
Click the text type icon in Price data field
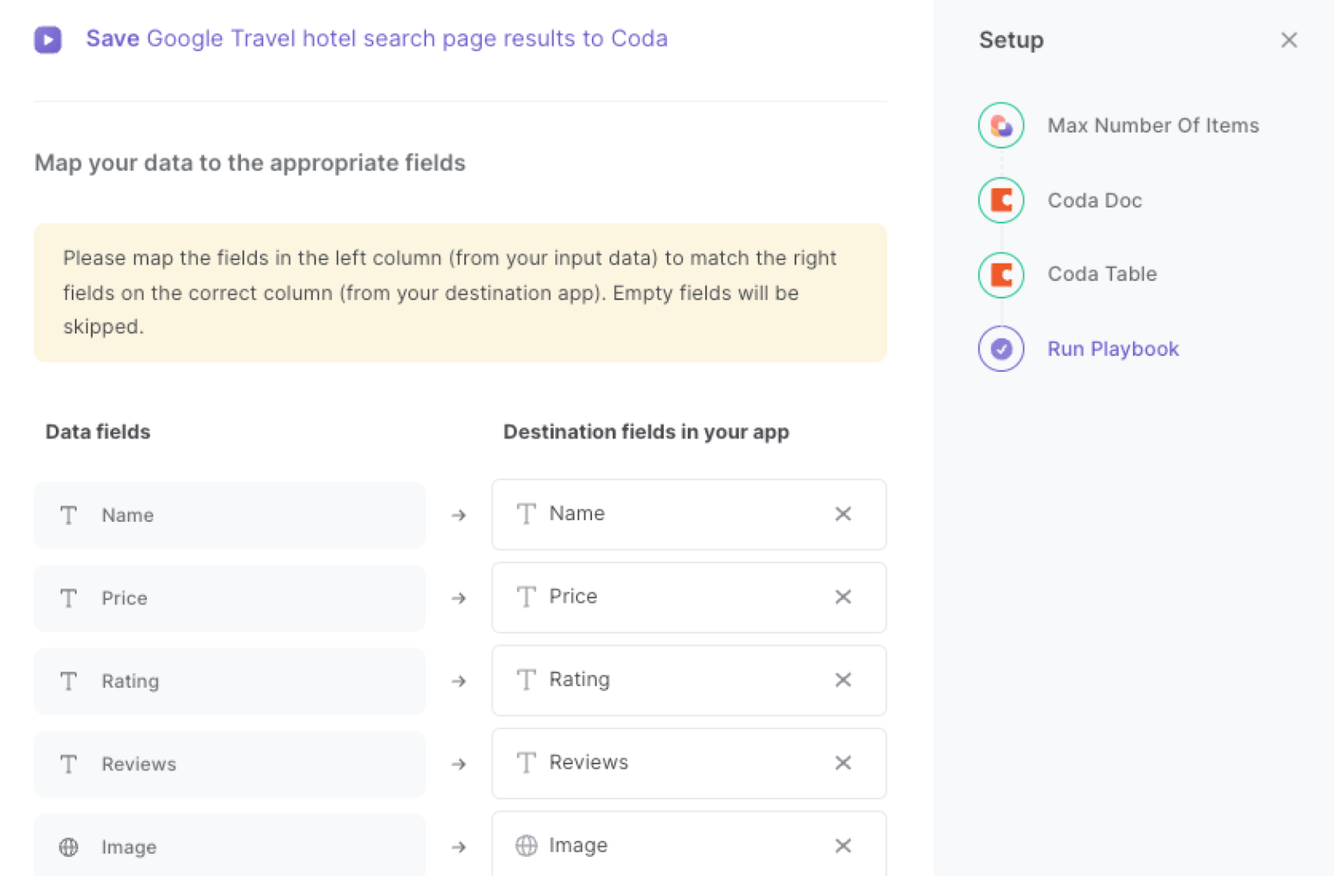point(68,598)
